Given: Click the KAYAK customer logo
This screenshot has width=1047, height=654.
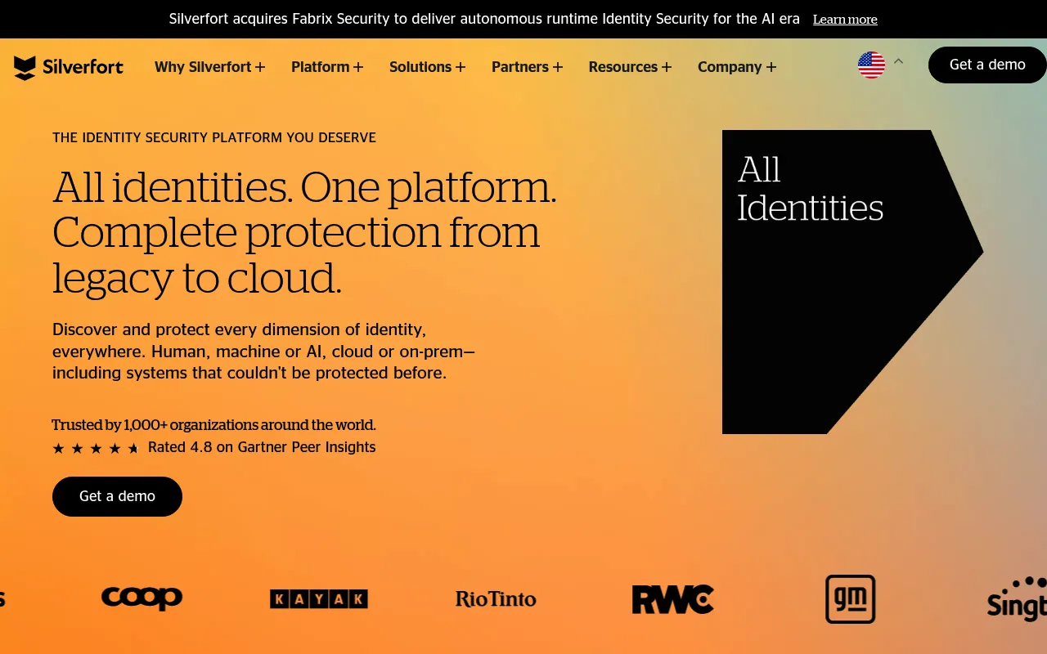Looking at the screenshot, I should pos(319,599).
